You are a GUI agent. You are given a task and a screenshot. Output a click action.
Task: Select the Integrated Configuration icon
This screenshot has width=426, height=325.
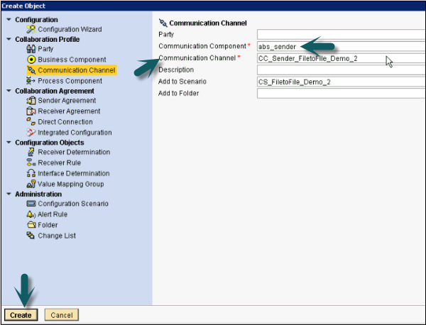31,133
